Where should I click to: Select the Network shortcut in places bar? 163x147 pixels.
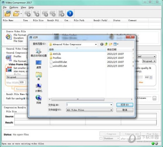tap(39, 99)
